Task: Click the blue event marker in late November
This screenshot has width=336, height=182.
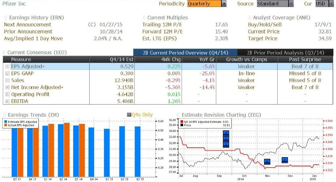Action: click(285, 160)
